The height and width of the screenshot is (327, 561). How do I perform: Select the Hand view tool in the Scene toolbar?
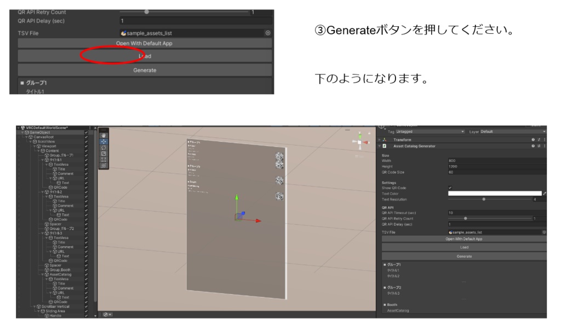pos(104,136)
